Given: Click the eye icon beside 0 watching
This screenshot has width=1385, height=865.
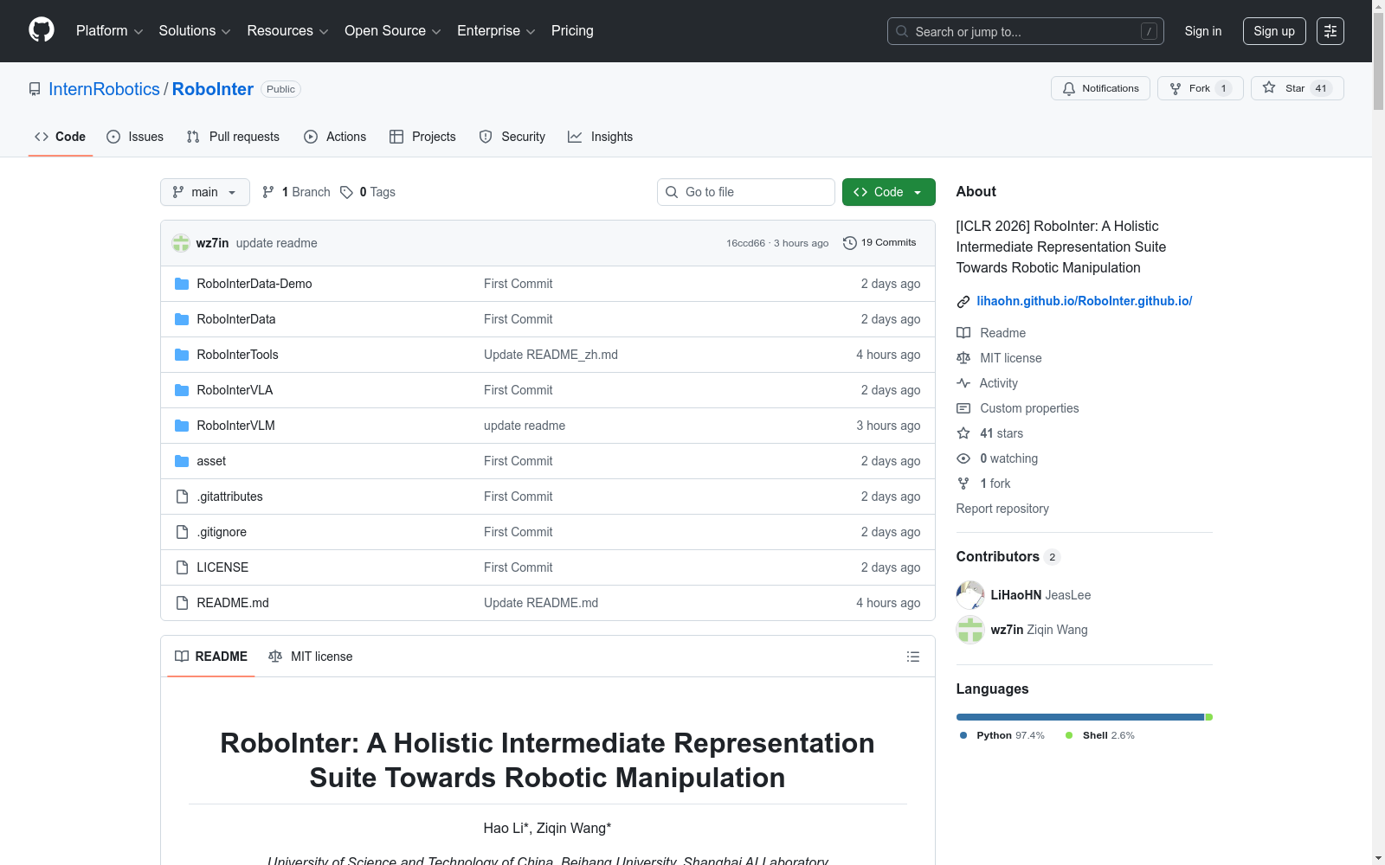Looking at the screenshot, I should 963,458.
